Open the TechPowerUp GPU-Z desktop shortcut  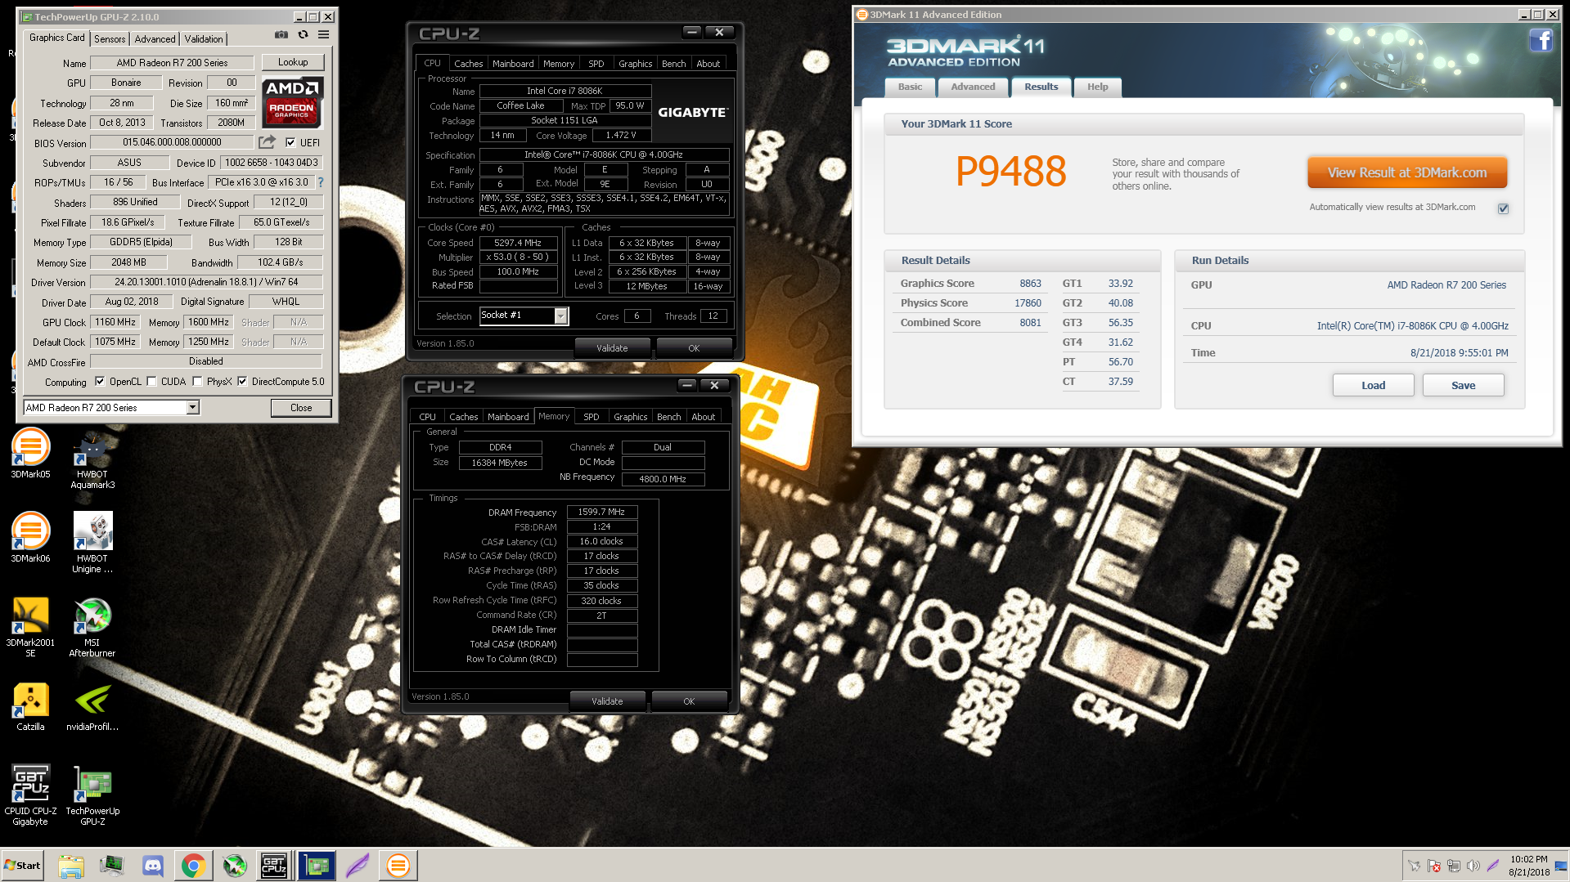tap(92, 795)
